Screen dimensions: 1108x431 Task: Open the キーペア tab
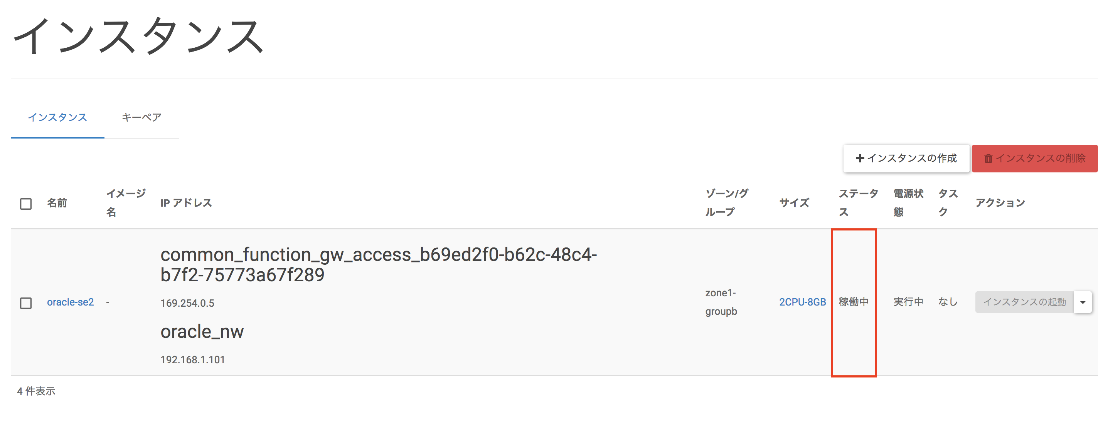(x=141, y=117)
